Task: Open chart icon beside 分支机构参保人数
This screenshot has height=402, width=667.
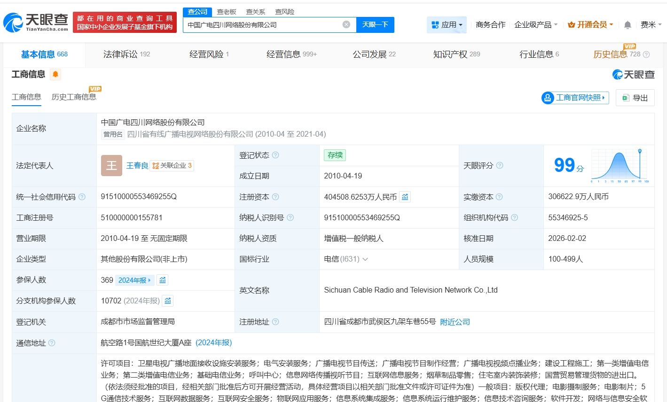Action: (x=168, y=301)
